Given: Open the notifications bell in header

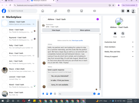Looking at the screenshot, I should 128,11.
